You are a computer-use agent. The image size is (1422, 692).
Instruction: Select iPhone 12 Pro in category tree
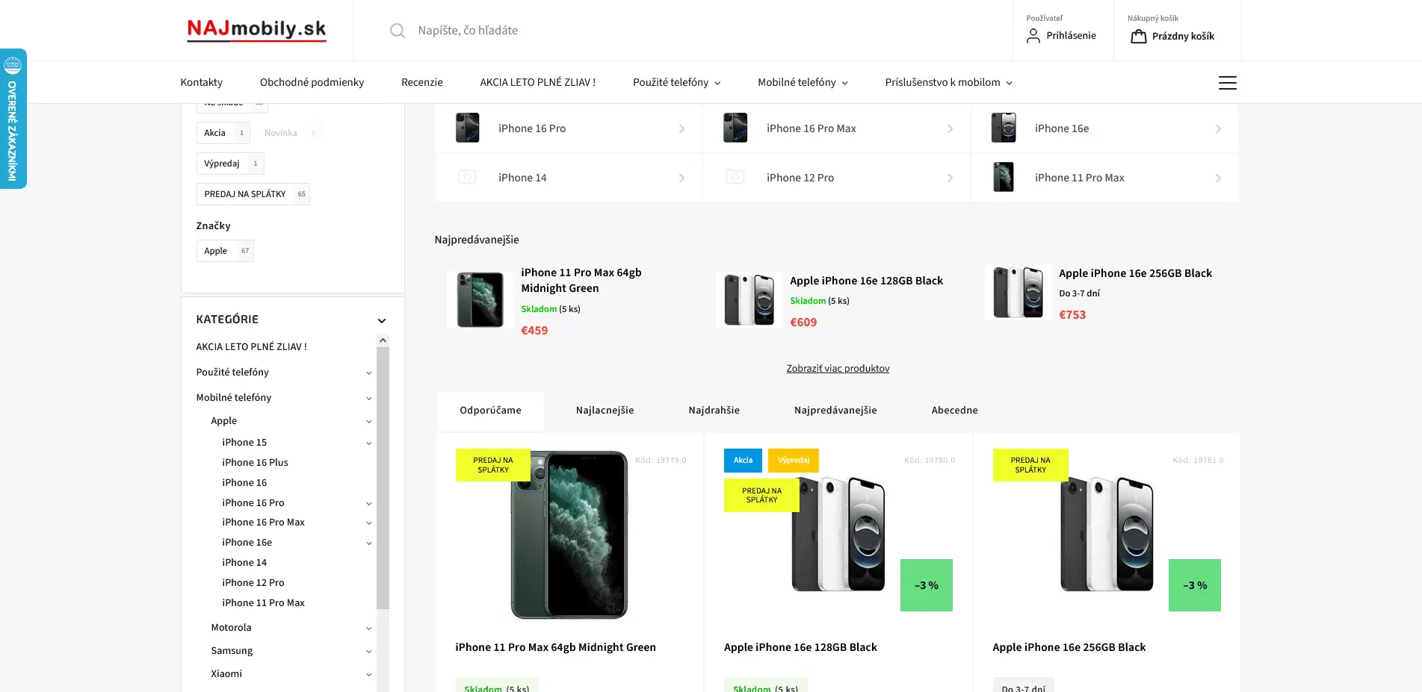pyautogui.click(x=253, y=583)
